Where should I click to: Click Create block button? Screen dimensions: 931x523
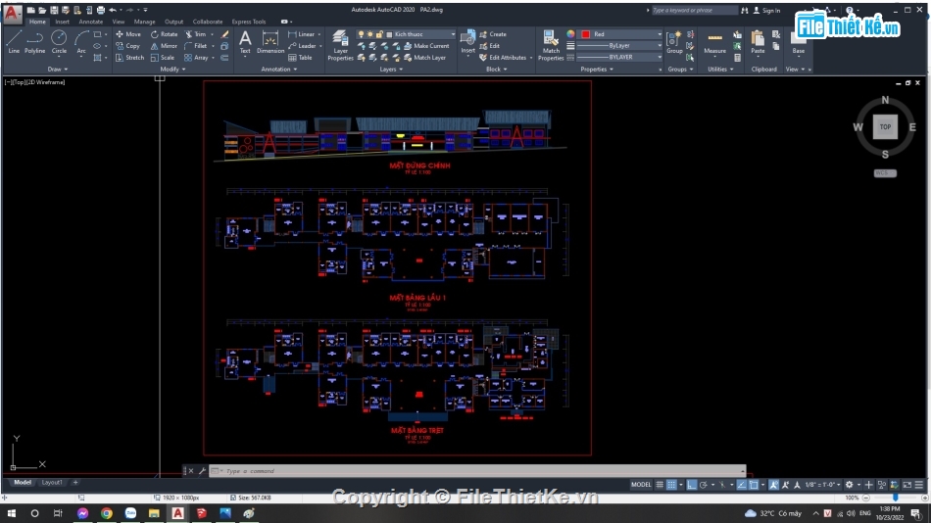tap(493, 34)
